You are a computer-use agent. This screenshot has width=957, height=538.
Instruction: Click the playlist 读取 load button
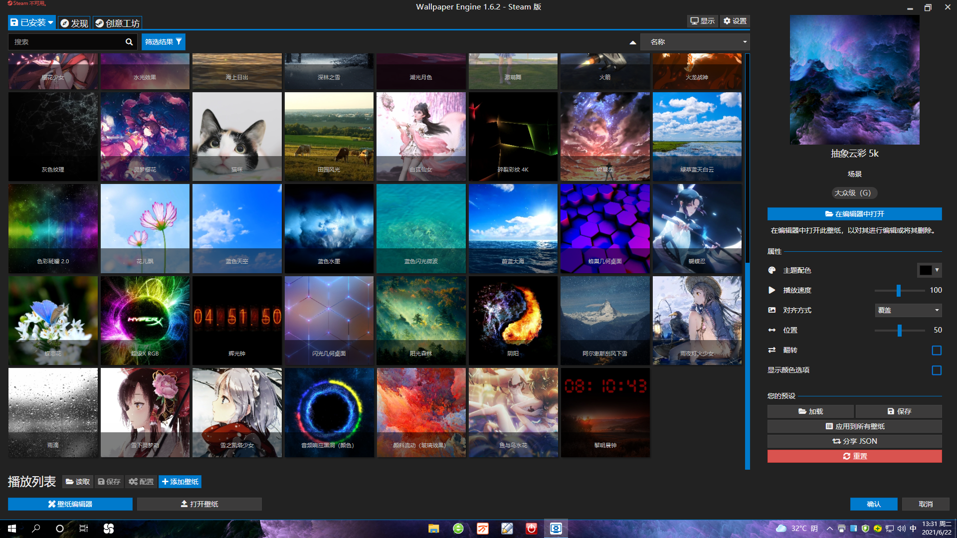(x=78, y=482)
